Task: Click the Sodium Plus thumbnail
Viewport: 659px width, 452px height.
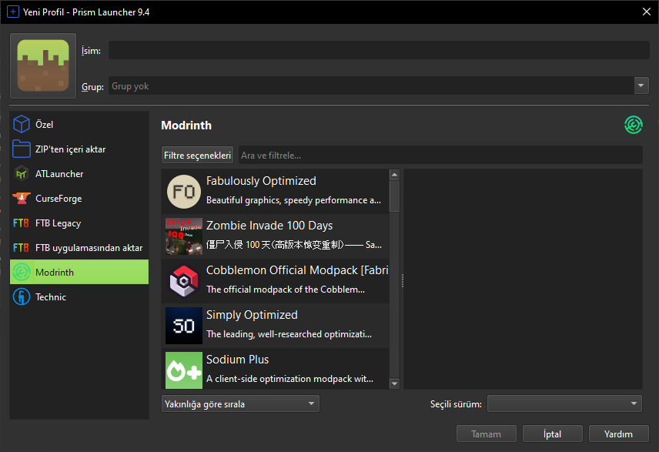Action: tap(184, 370)
